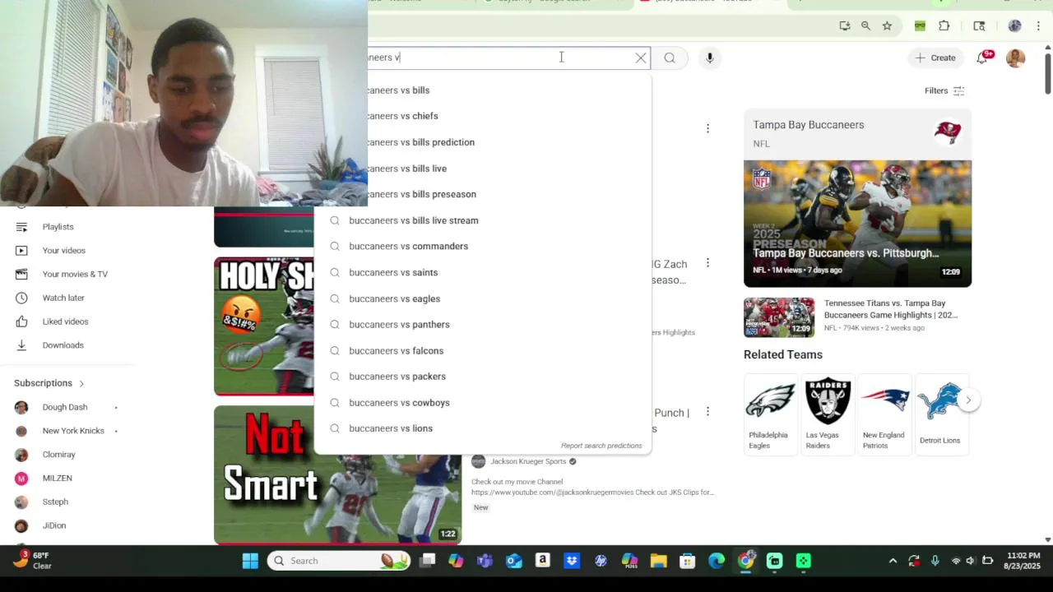1053x592 pixels.
Task: Choose suggestion "buccaneers vs lions"
Action: pos(483,428)
